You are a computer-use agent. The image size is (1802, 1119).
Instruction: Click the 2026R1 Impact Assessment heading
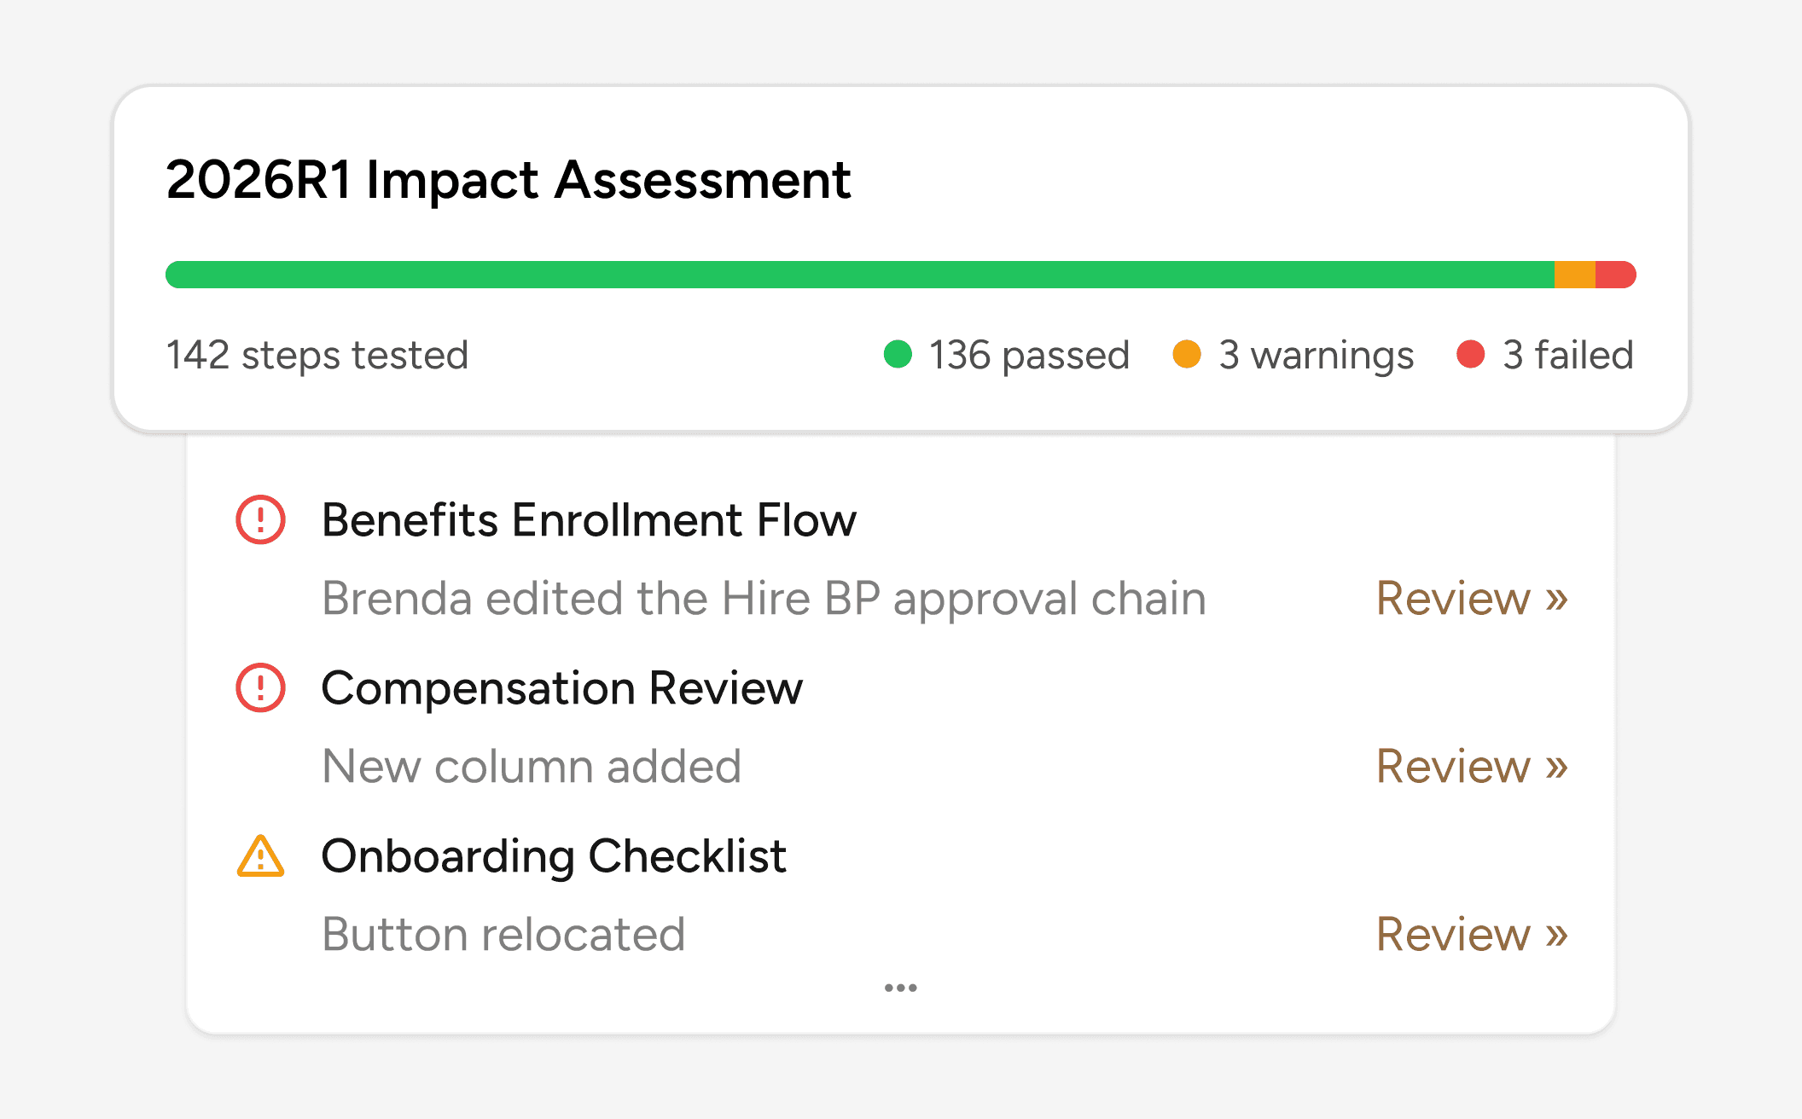coord(509,180)
